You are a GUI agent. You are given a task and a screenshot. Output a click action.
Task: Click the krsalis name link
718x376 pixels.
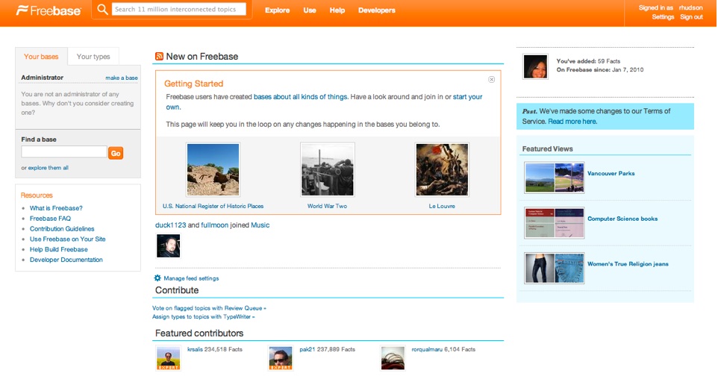coord(195,349)
